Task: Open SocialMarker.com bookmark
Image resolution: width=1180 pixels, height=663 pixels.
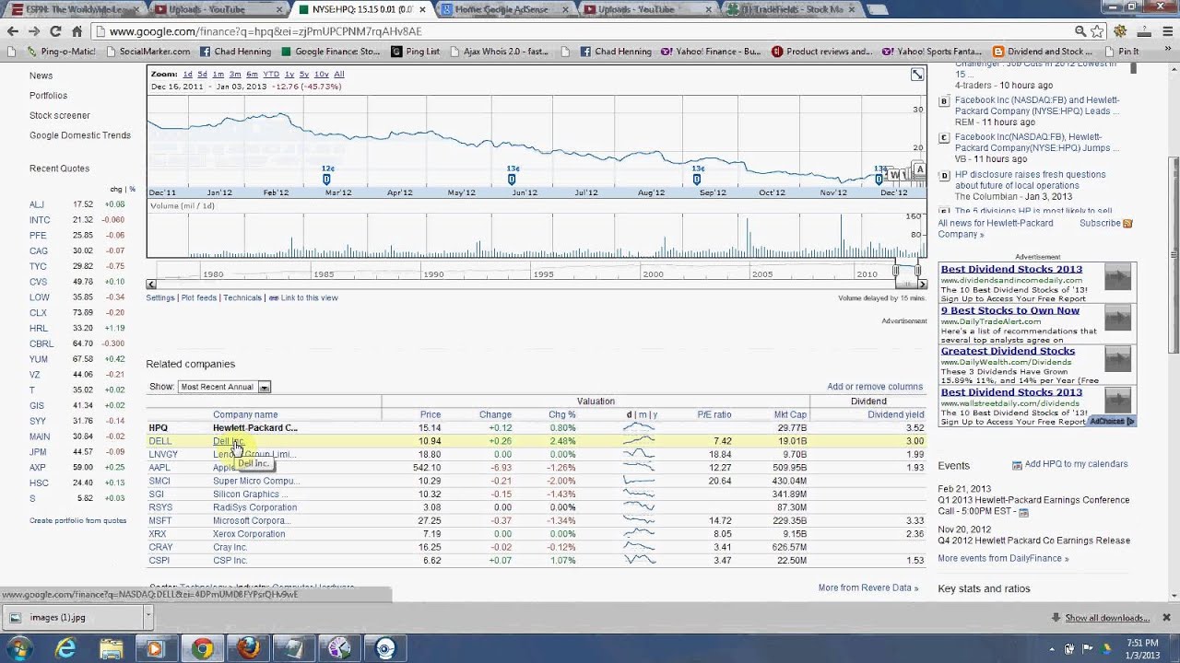Action: tap(148, 52)
